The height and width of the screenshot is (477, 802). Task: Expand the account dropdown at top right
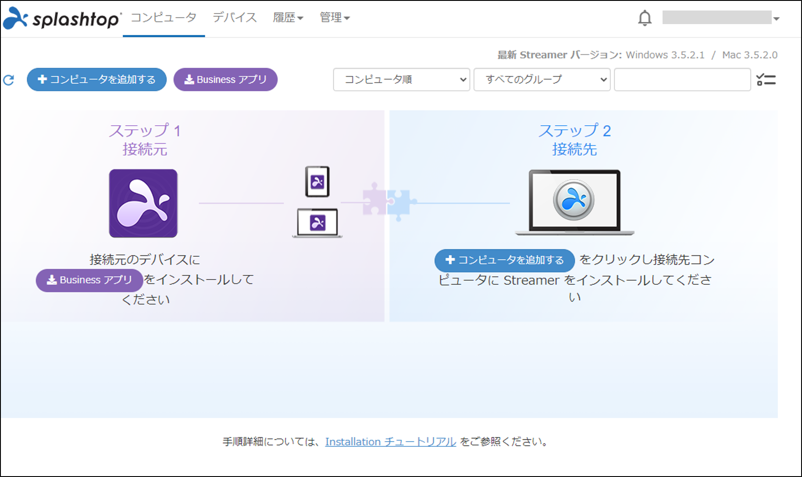coord(776,19)
